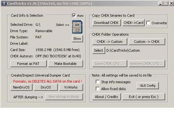
Task: Click View strings in dump button
Action: tap(64, 97)
